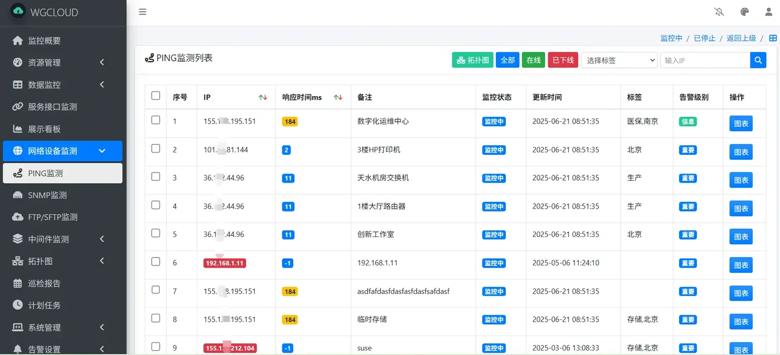
Task: Click the 计划任务 clock icon
Action: click(18, 305)
